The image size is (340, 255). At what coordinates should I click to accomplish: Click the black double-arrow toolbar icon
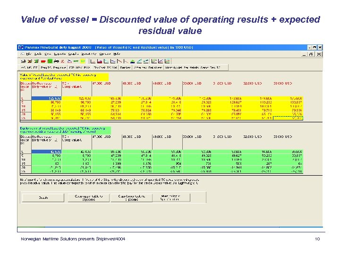coord(56,61)
